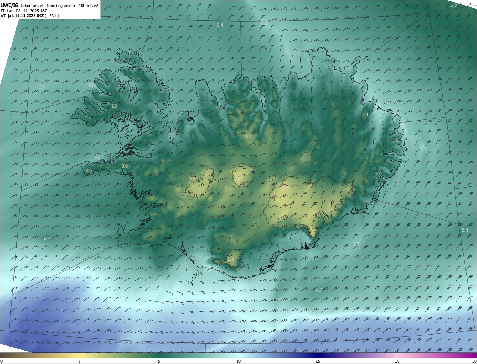Click the 'UWC/IG:' map title label
Image resolution: width=477 pixels, height=364 pixels.
10,6
